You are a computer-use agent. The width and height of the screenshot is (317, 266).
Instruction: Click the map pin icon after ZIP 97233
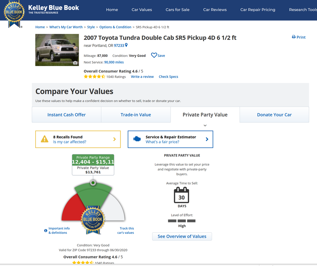[x=126, y=45]
